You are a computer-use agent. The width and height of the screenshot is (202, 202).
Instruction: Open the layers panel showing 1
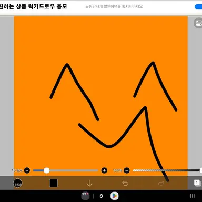pyautogui.click(x=197, y=183)
